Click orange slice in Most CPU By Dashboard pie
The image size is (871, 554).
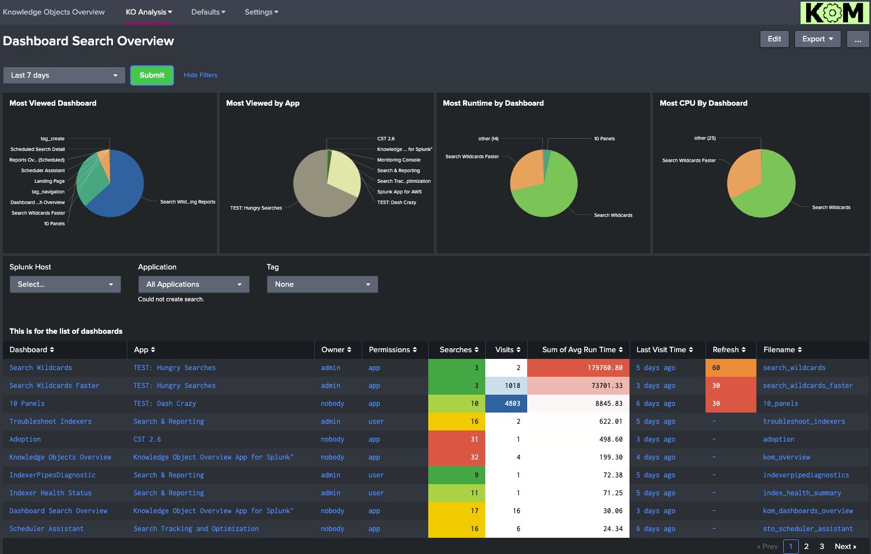coord(744,173)
